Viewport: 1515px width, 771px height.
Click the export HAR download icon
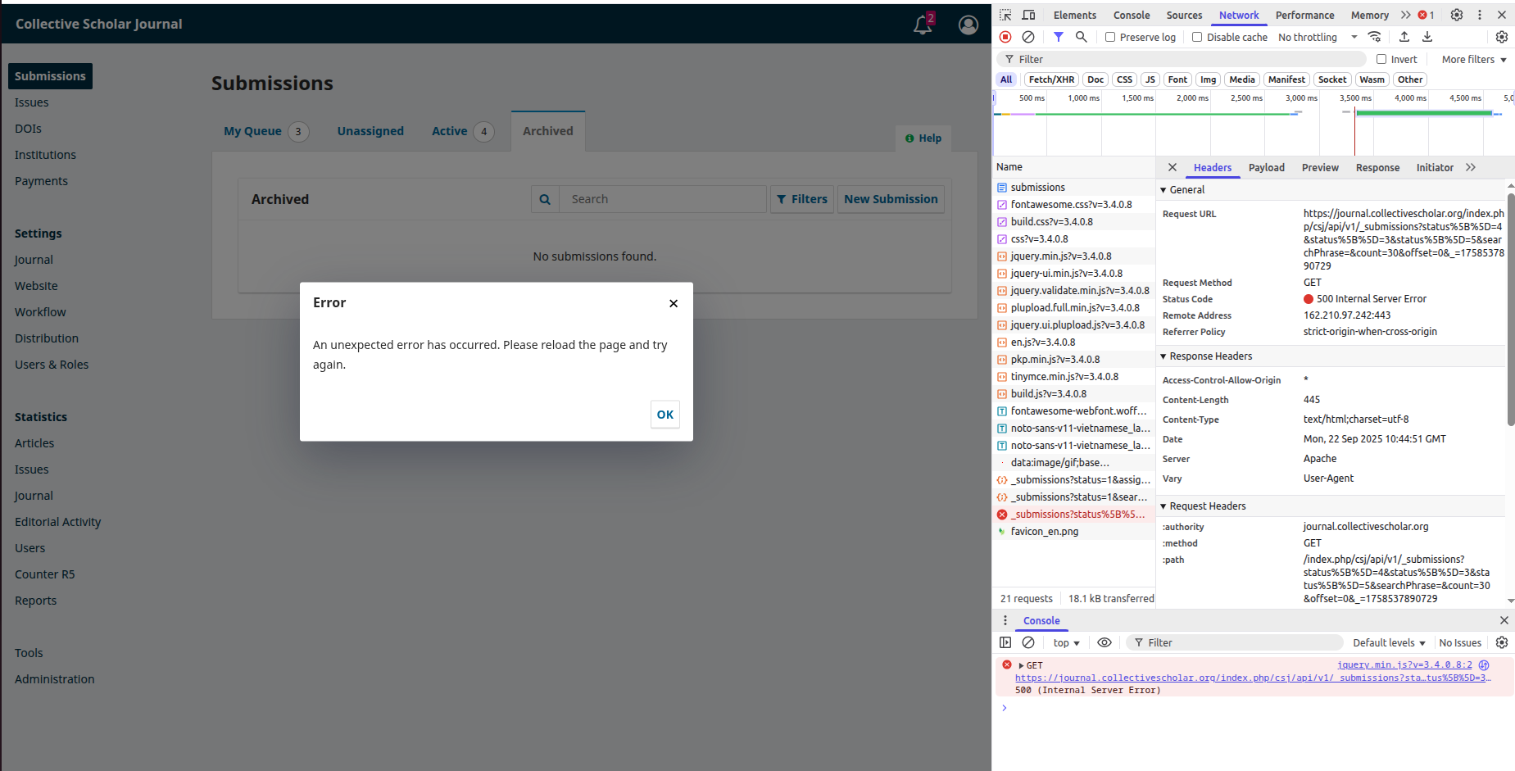click(x=1427, y=37)
